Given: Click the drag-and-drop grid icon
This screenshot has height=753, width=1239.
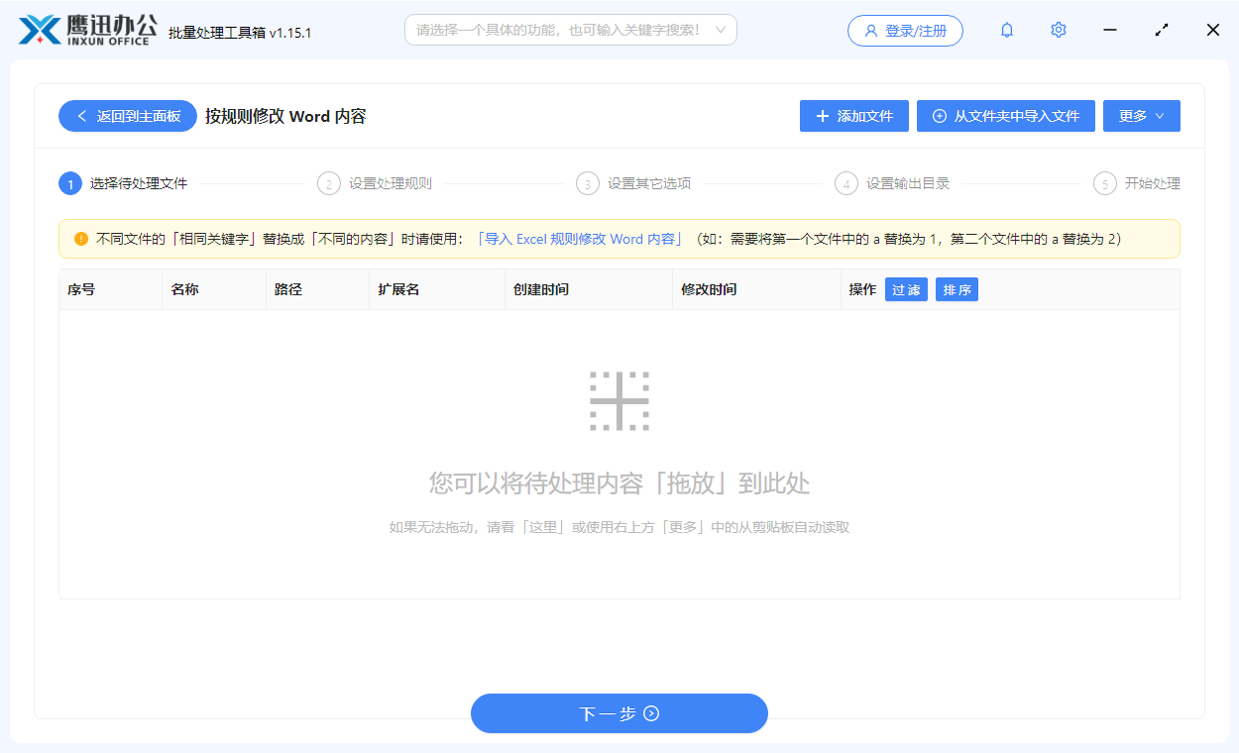Looking at the screenshot, I should (x=619, y=401).
